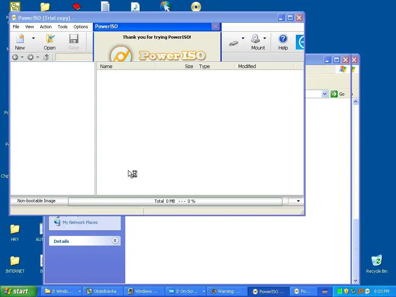This screenshot has width=396, height=297.
Task: Open the 2 On-Screen Keyboard taskbar group
Action: pyautogui.click(x=187, y=291)
